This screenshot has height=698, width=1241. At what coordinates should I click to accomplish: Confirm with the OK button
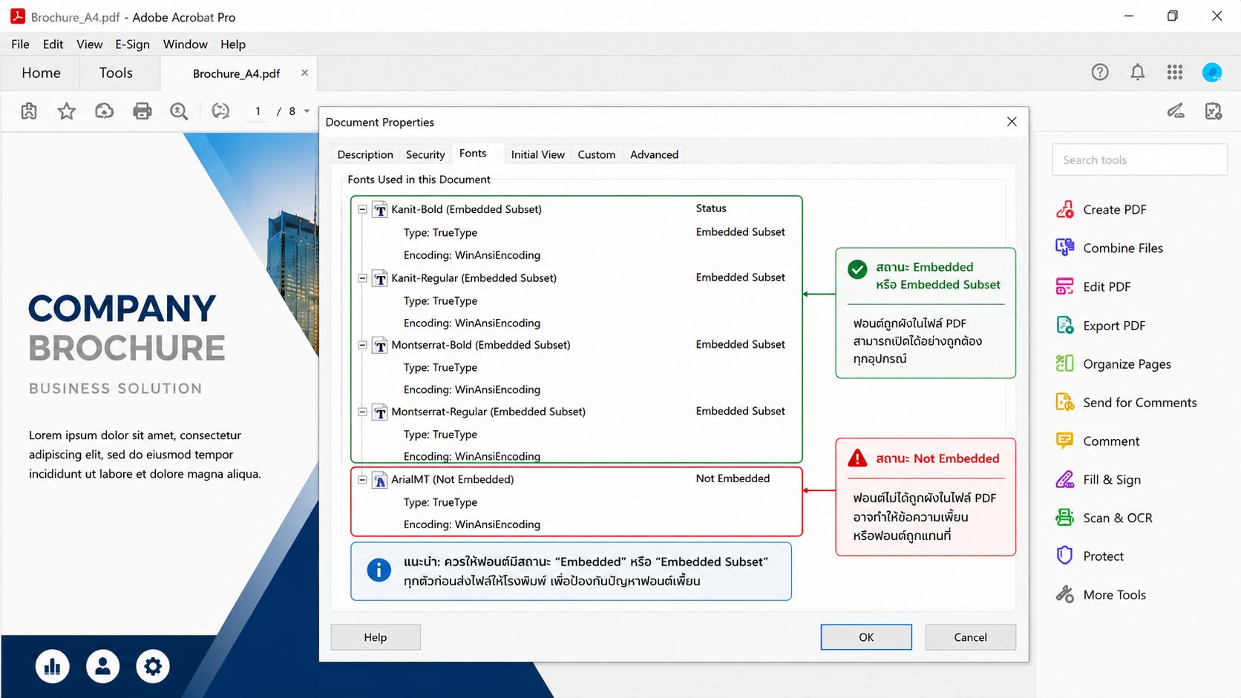pos(865,637)
